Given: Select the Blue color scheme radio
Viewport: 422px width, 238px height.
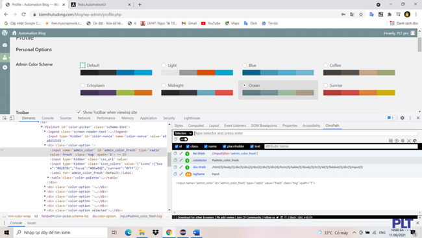Looking at the screenshot, I should pos(244,65).
